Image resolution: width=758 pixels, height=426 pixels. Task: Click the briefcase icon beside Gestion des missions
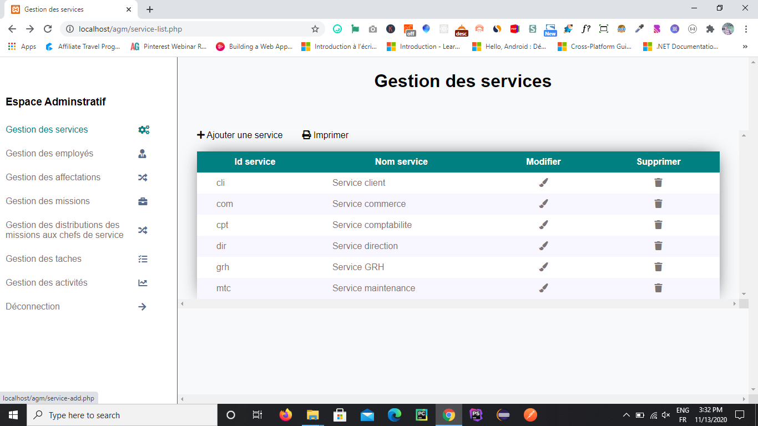click(143, 201)
